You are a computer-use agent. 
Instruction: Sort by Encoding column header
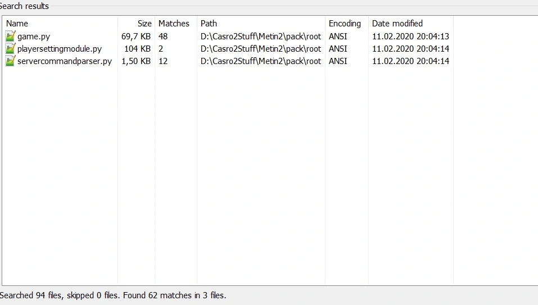pos(345,24)
